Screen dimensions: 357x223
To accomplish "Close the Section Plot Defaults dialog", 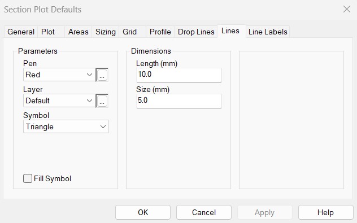I will [347, 10].
